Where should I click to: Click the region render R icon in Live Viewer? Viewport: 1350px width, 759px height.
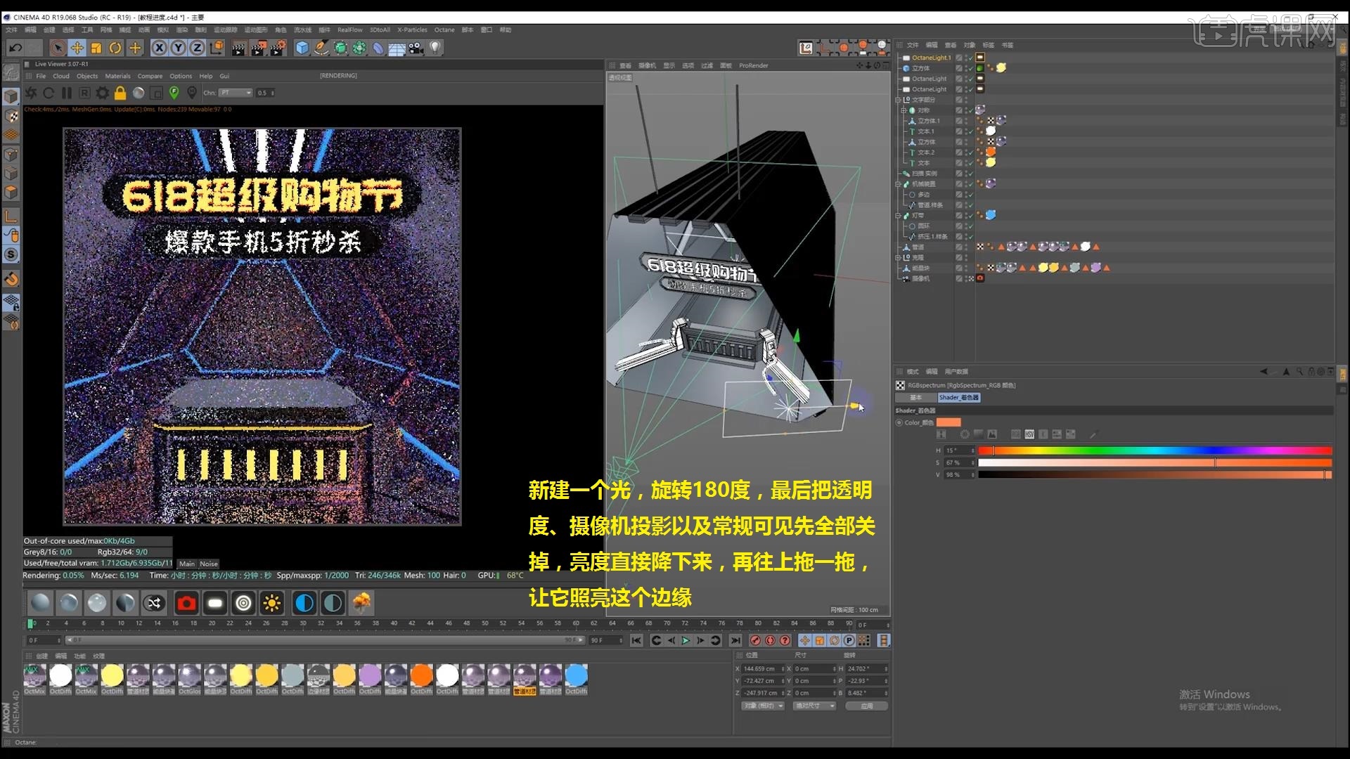click(84, 93)
